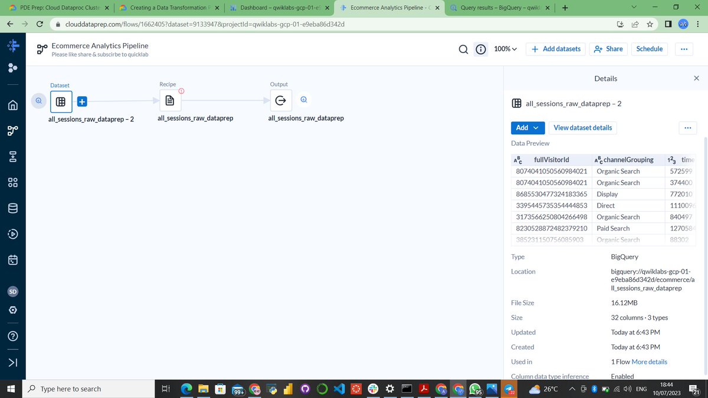This screenshot has width=708, height=398.
Task: Click the Windows taskbar search box
Action: [x=88, y=389]
